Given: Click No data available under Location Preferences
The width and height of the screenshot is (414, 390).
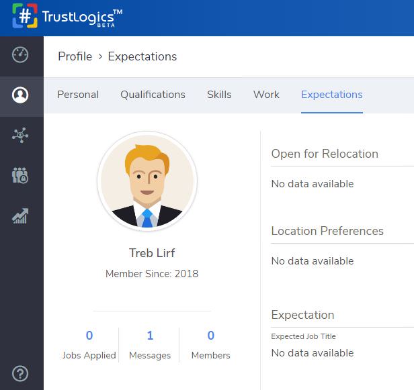Looking at the screenshot, I should click(313, 261).
